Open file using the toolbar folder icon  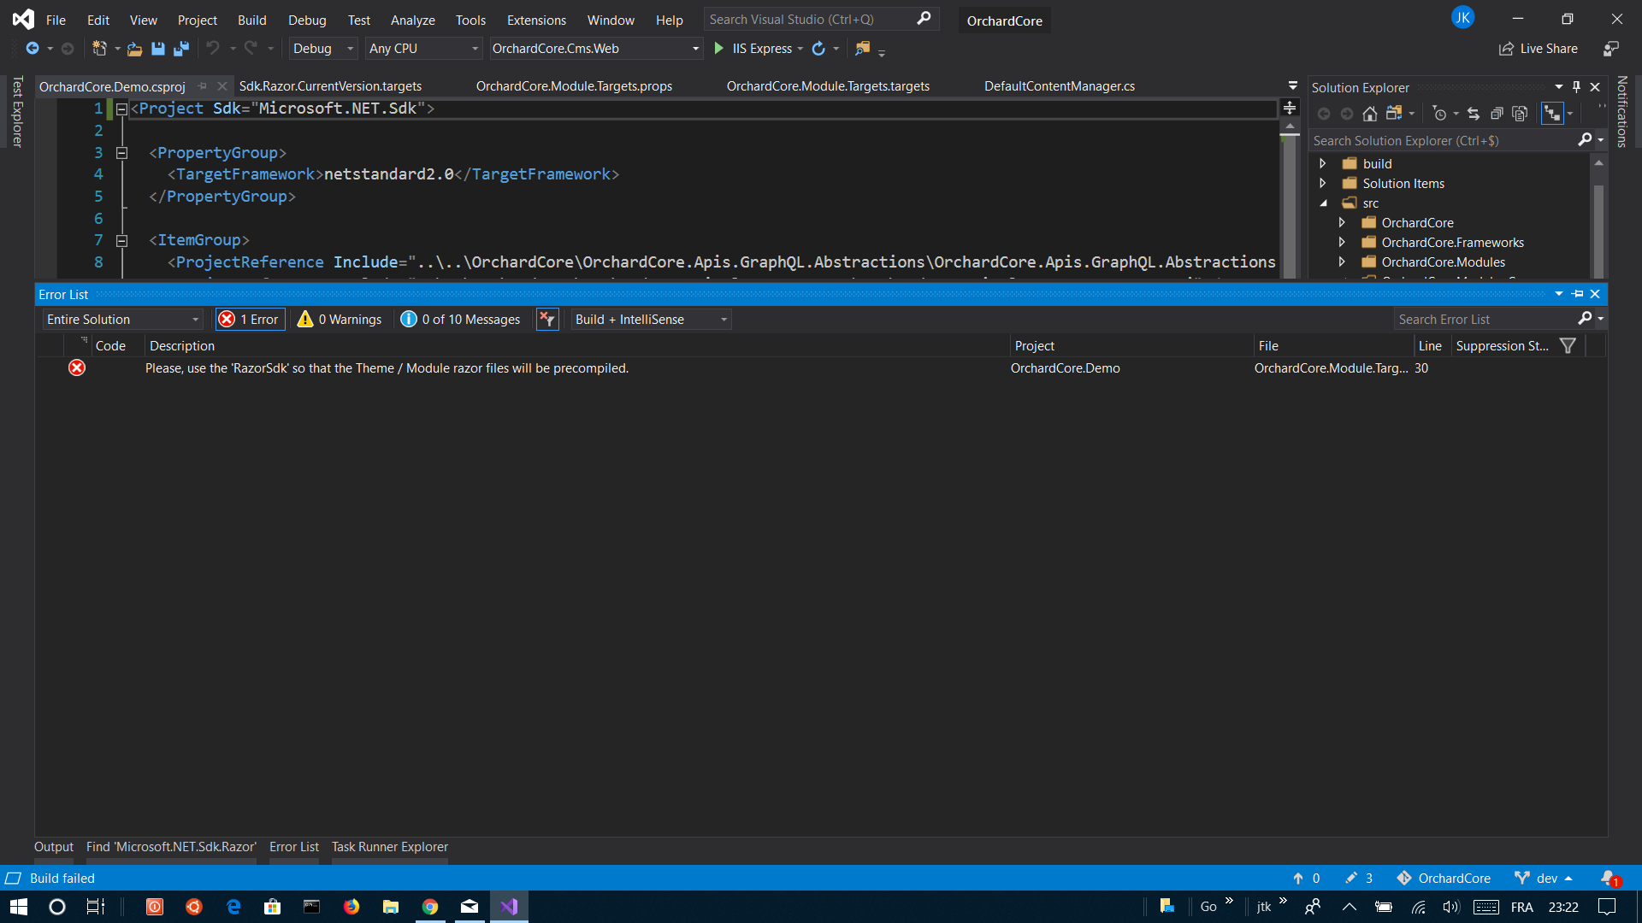coord(134,49)
